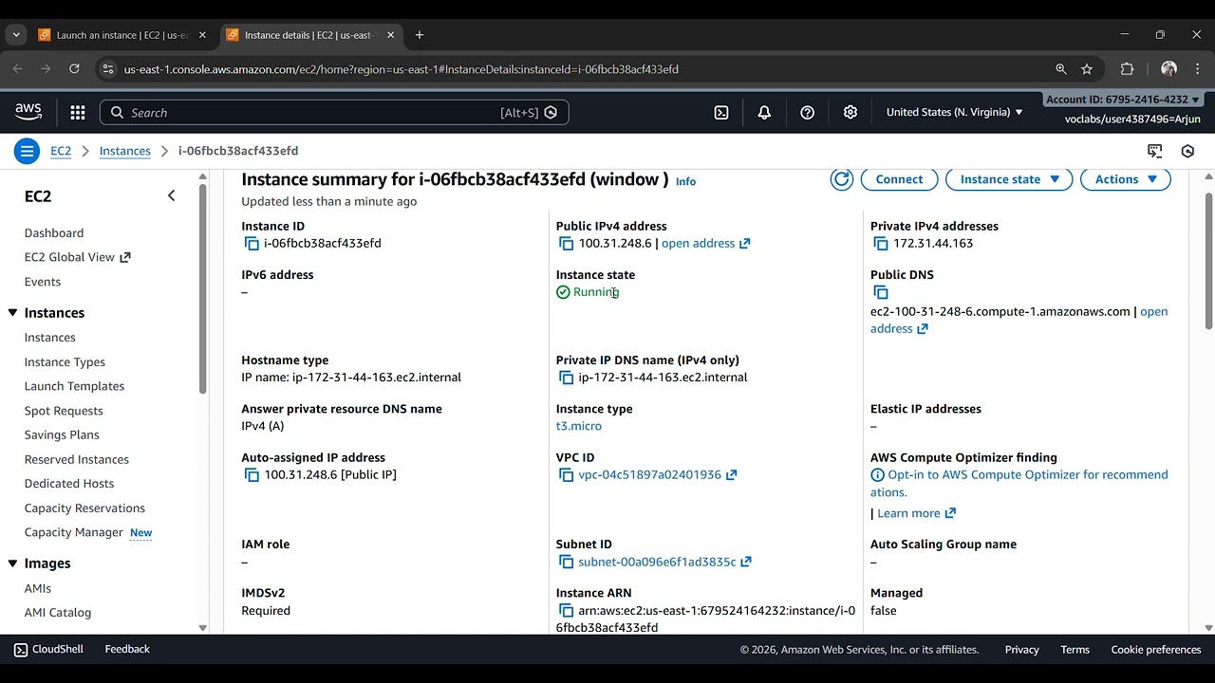Open CloudShell from the top bar icon

[721, 113]
